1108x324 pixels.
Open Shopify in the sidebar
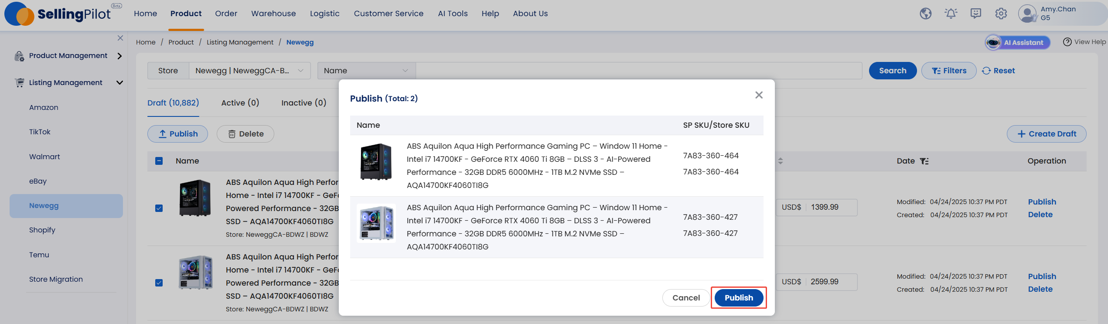[42, 230]
